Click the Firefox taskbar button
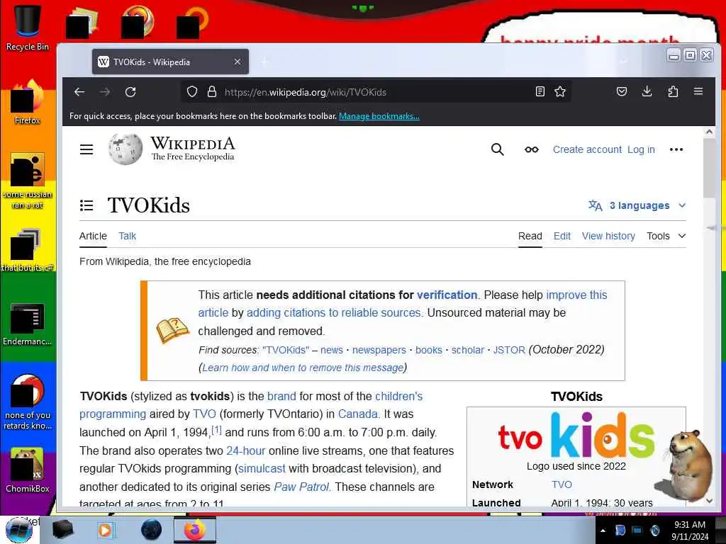726x544 pixels. coord(194,530)
